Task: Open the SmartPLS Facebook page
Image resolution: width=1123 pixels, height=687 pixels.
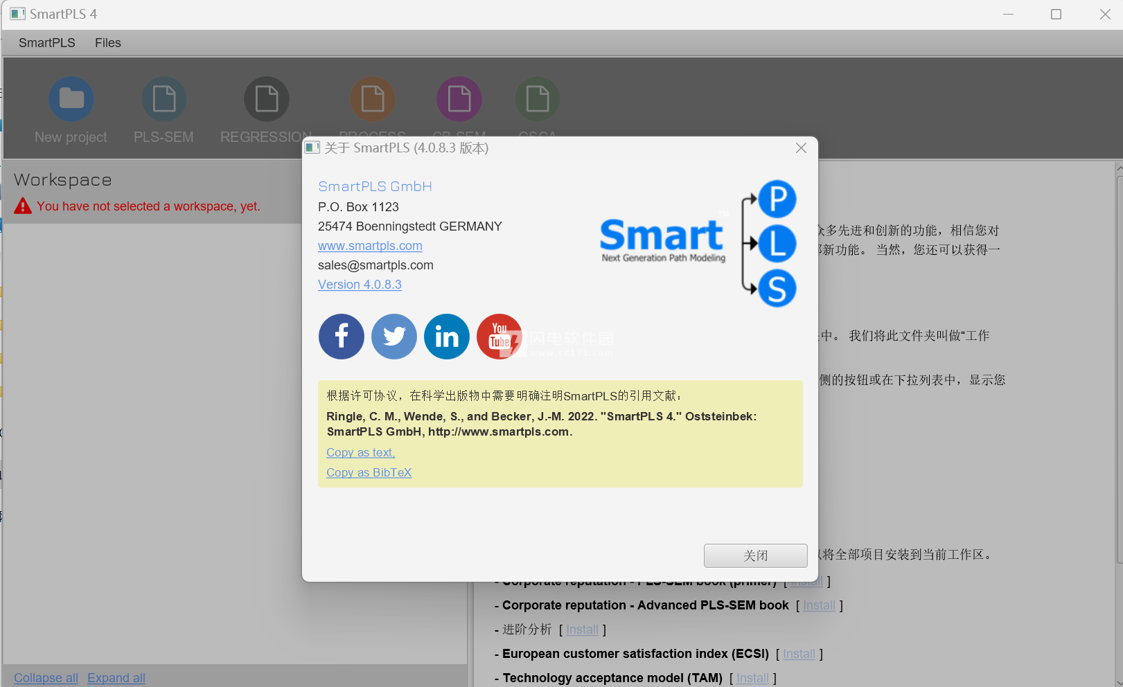Action: pos(341,337)
